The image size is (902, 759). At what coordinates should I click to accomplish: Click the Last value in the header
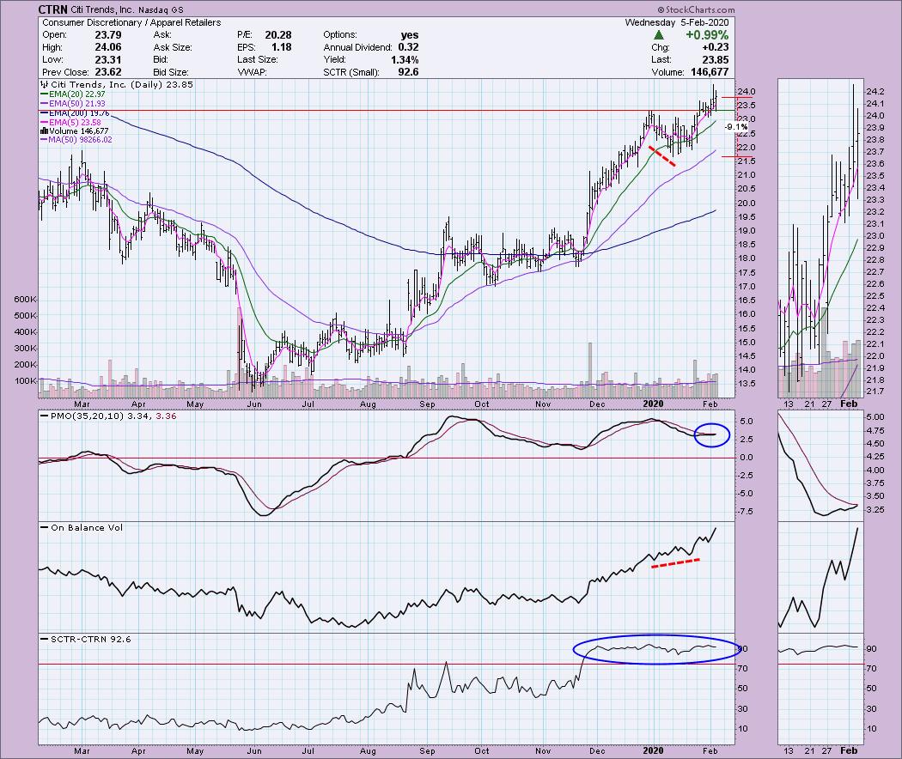click(716, 60)
